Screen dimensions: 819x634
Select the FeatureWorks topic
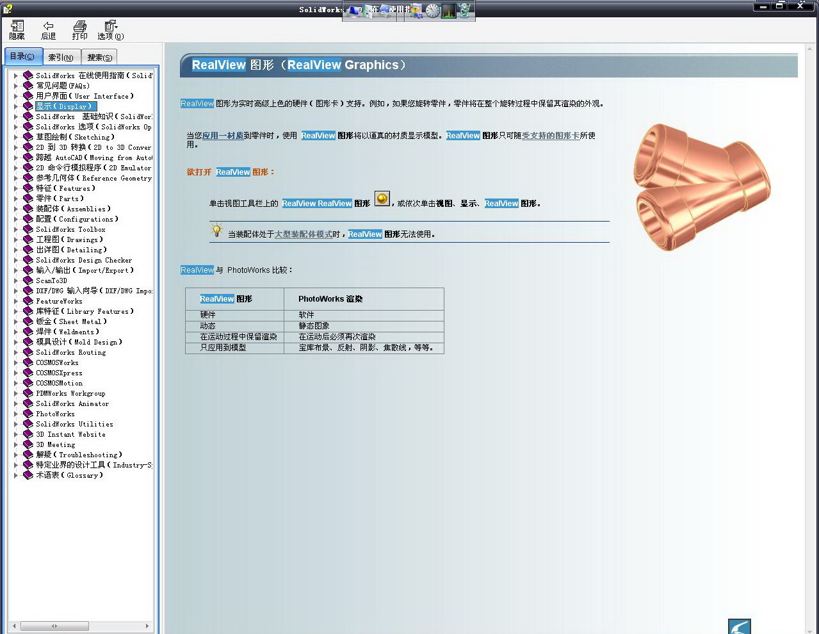click(x=59, y=301)
